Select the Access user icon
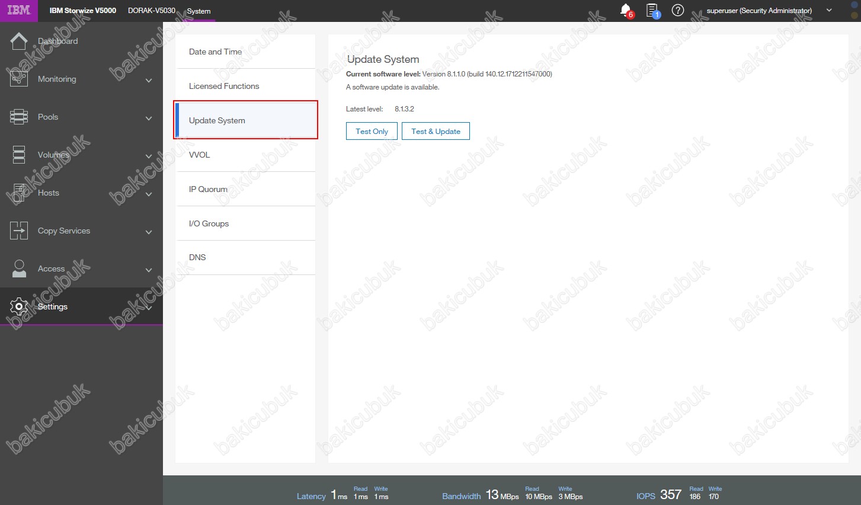This screenshot has width=861, height=505. pos(19,269)
